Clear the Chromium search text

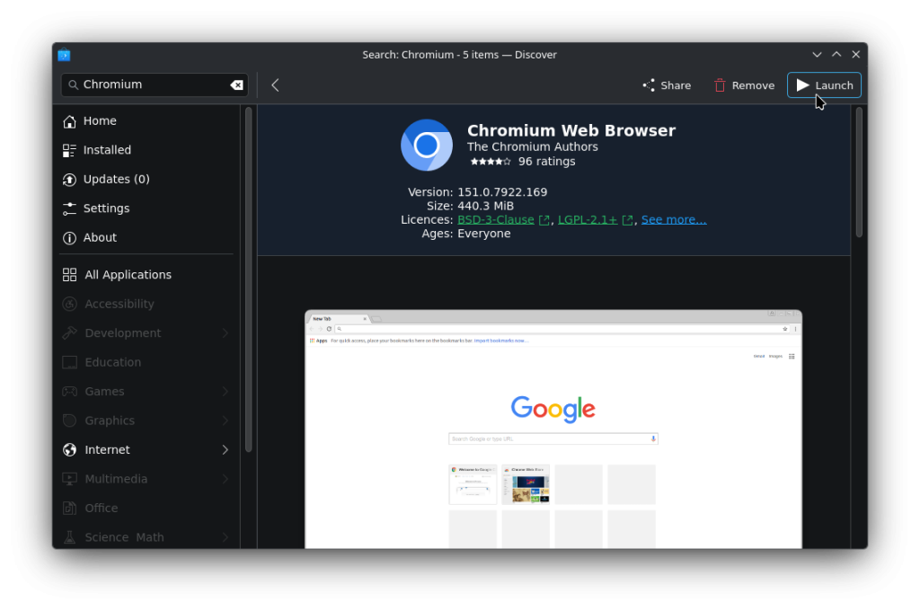[x=236, y=85]
